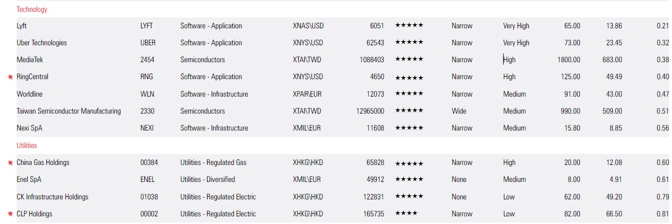Image resolution: width=672 pixels, height=224 pixels.
Task: Click the LYFT ticker symbol
Action: tap(147, 26)
